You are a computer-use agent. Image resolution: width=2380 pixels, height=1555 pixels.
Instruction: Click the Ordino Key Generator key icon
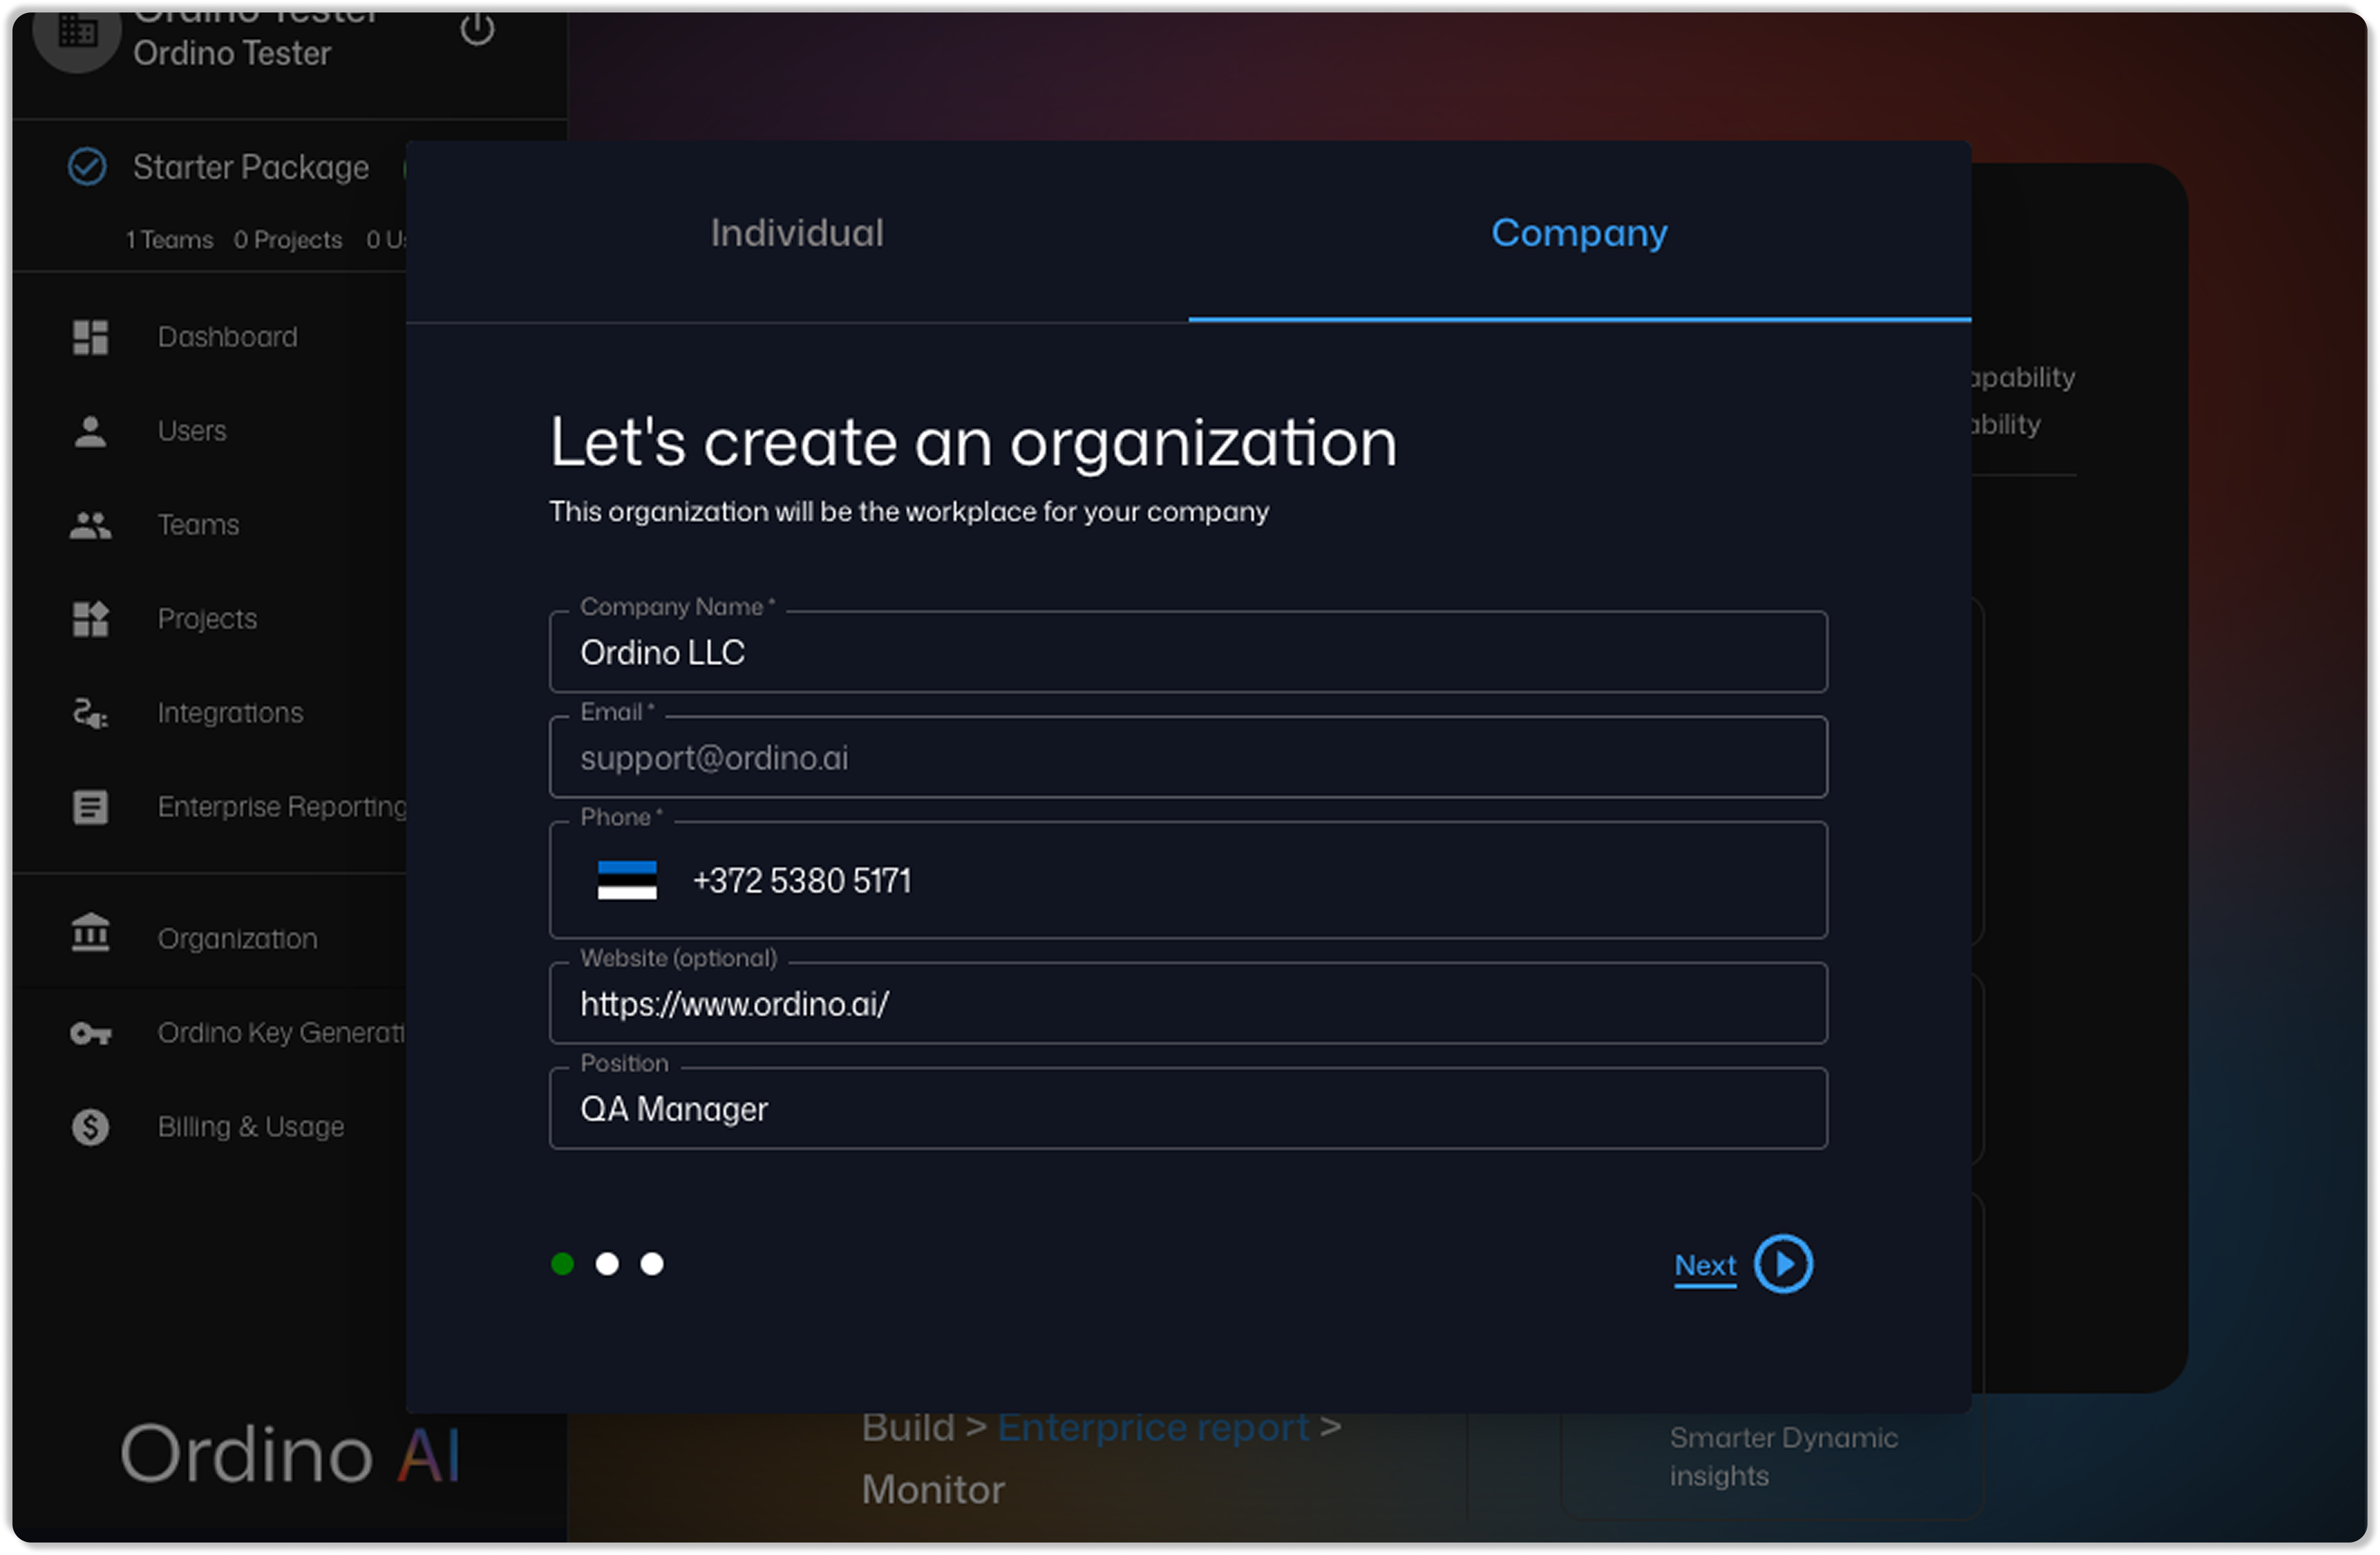90,1034
